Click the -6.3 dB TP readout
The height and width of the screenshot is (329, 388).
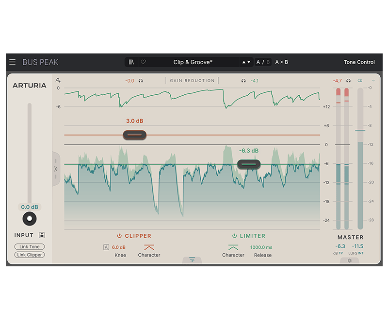coord(340,246)
